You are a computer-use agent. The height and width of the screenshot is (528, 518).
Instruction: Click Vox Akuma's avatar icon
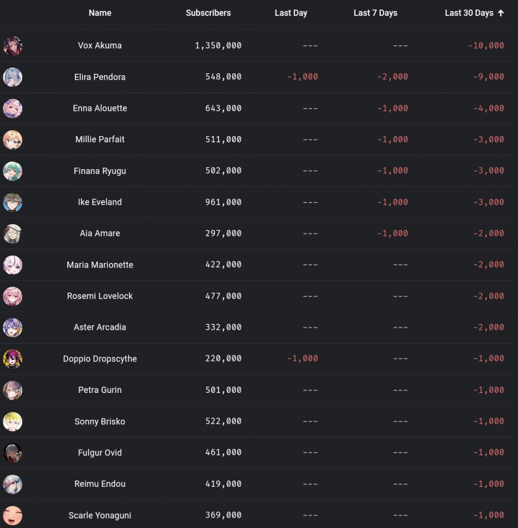12,46
